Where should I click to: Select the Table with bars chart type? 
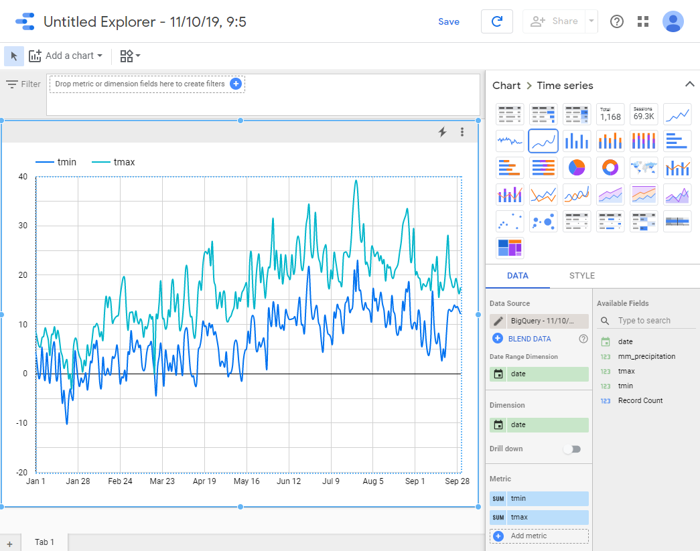point(543,114)
